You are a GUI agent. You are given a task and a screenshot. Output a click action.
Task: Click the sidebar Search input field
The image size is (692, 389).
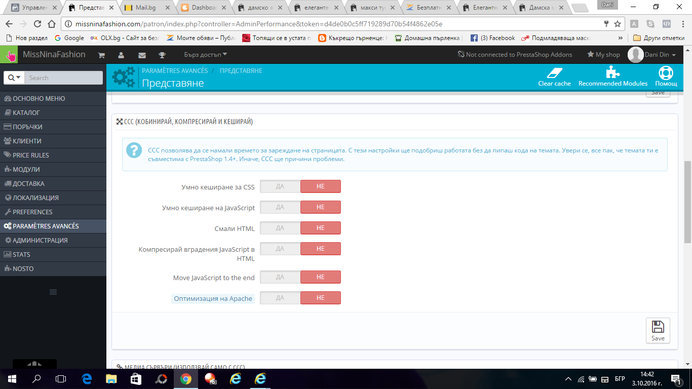[63, 77]
